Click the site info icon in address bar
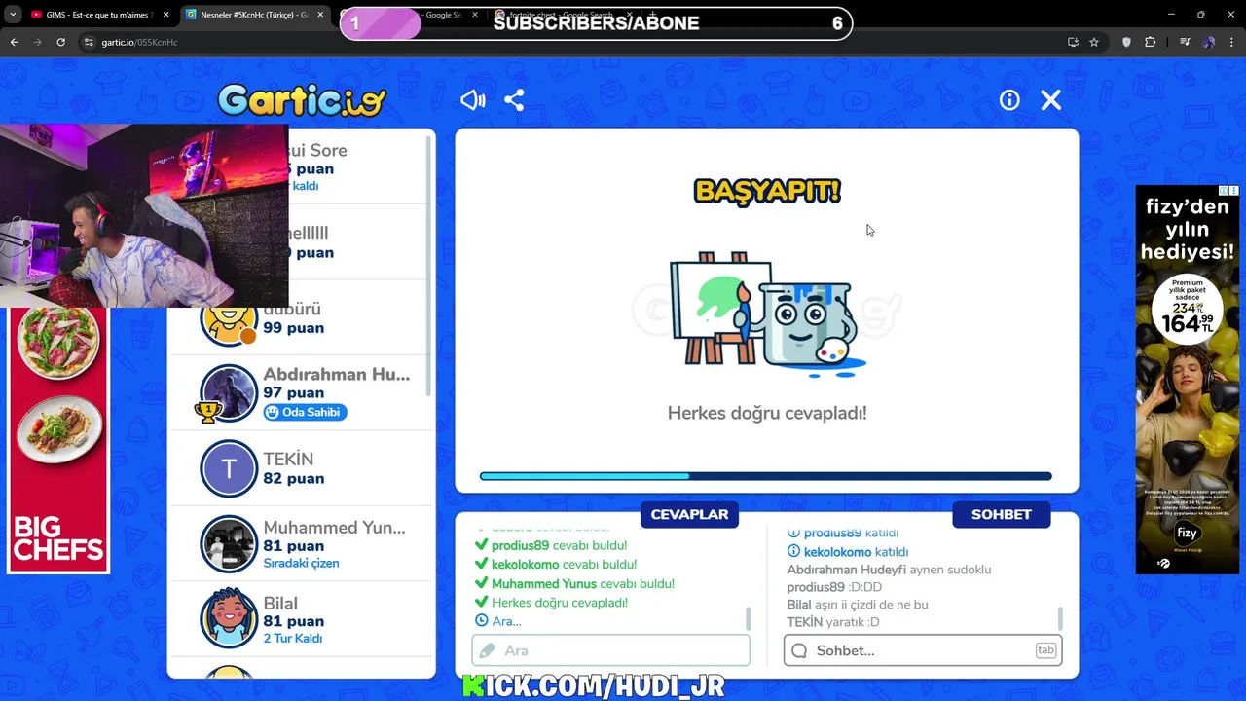This screenshot has width=1246, height=701. (x=89, y=42)
